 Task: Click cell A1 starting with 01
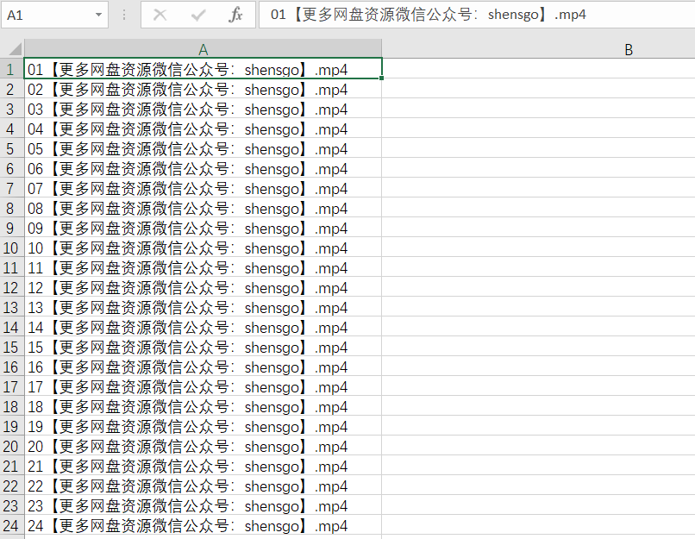[x=203, y=69]
